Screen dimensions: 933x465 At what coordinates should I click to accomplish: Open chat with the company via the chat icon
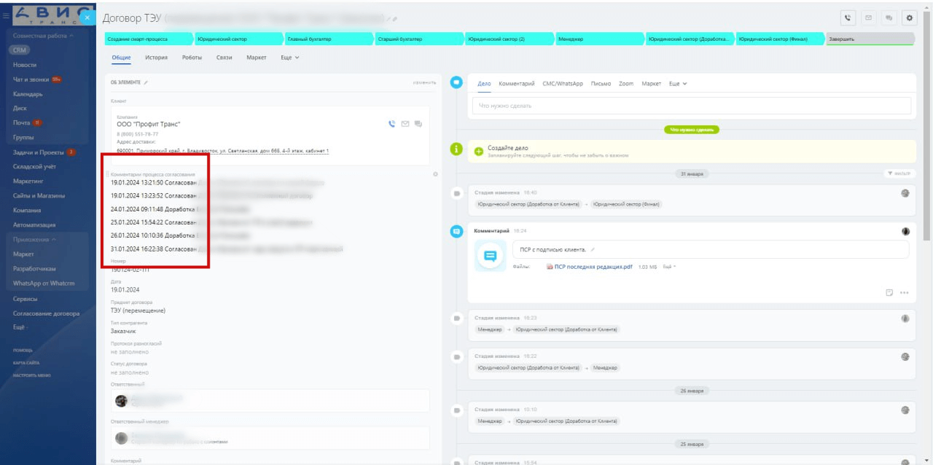(418, 124)
